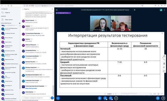Raise hand with the bottom right hand button
Image resolution: width=167 pixels, height=101 pixels.
pos(163,98)
